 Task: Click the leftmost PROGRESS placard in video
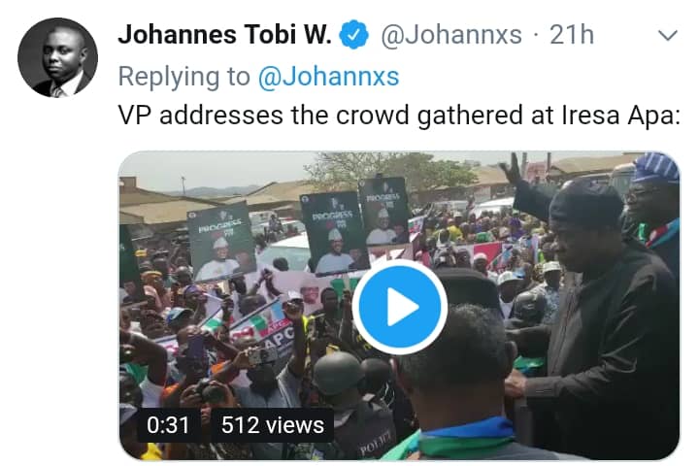coord(221,241)
